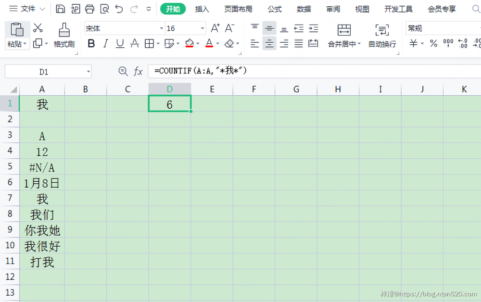Increase font size with A+ icon
The width and height of the screenshot is (481, 302).
pos(215,28)
